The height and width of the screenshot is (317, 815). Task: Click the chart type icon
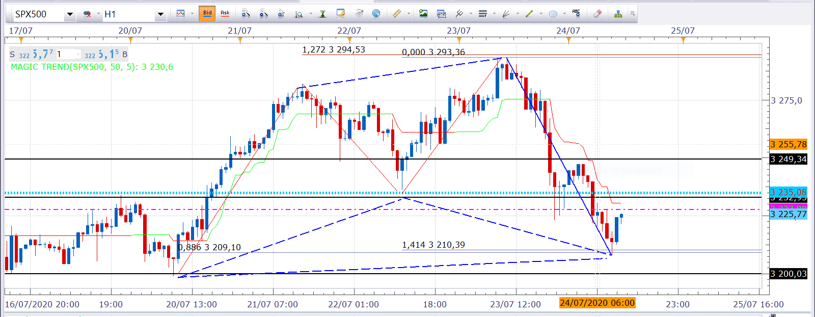tap(180, 14)
